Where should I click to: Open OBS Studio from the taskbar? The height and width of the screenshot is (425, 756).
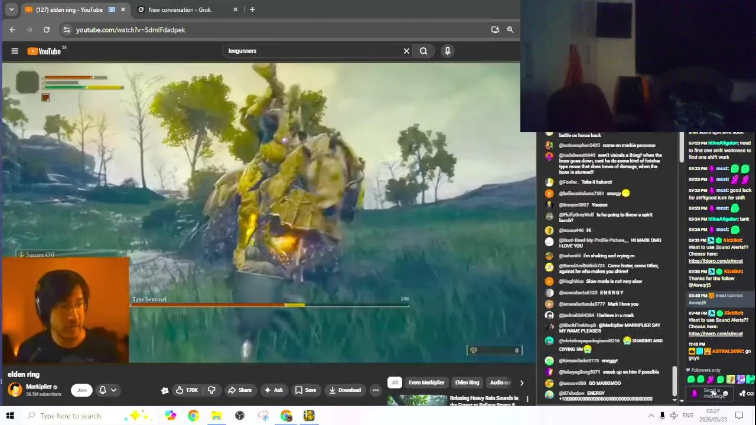[x=240, y=416]
